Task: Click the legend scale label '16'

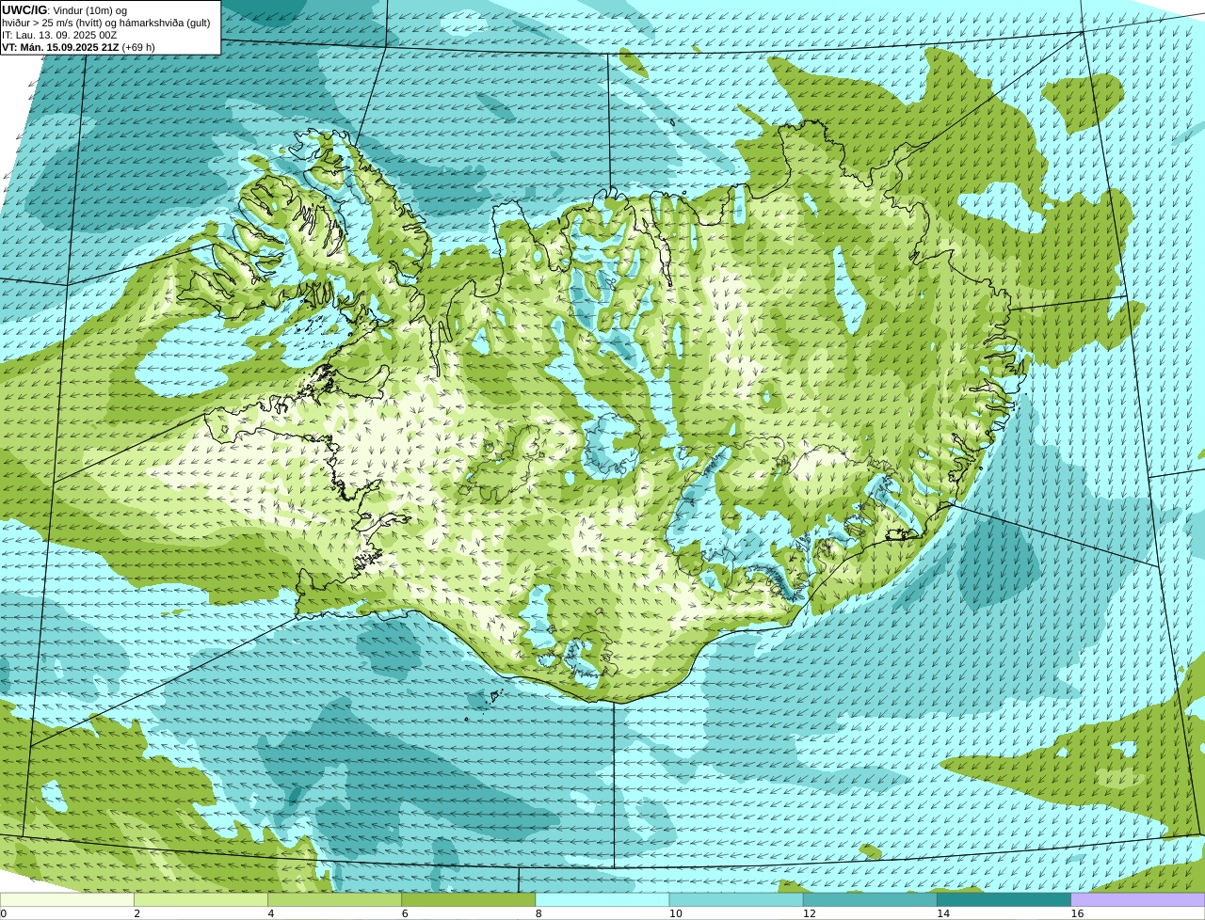Action: coord(1077,913)
